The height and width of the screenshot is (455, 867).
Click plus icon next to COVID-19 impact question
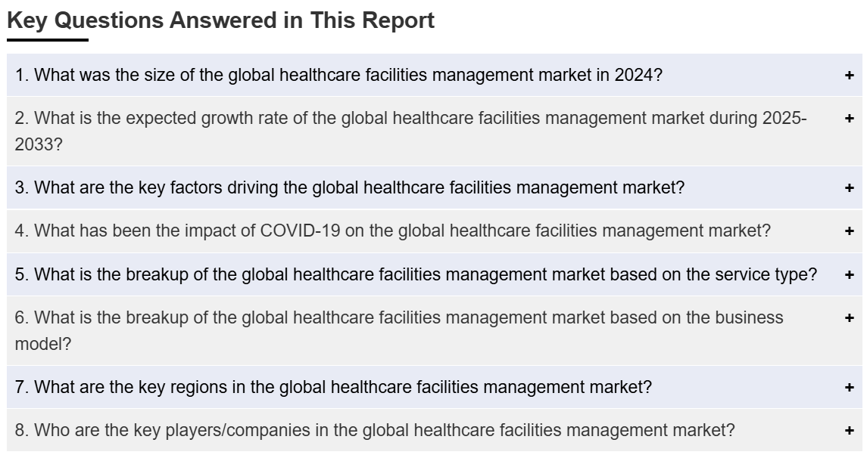[x=849, y=231]
